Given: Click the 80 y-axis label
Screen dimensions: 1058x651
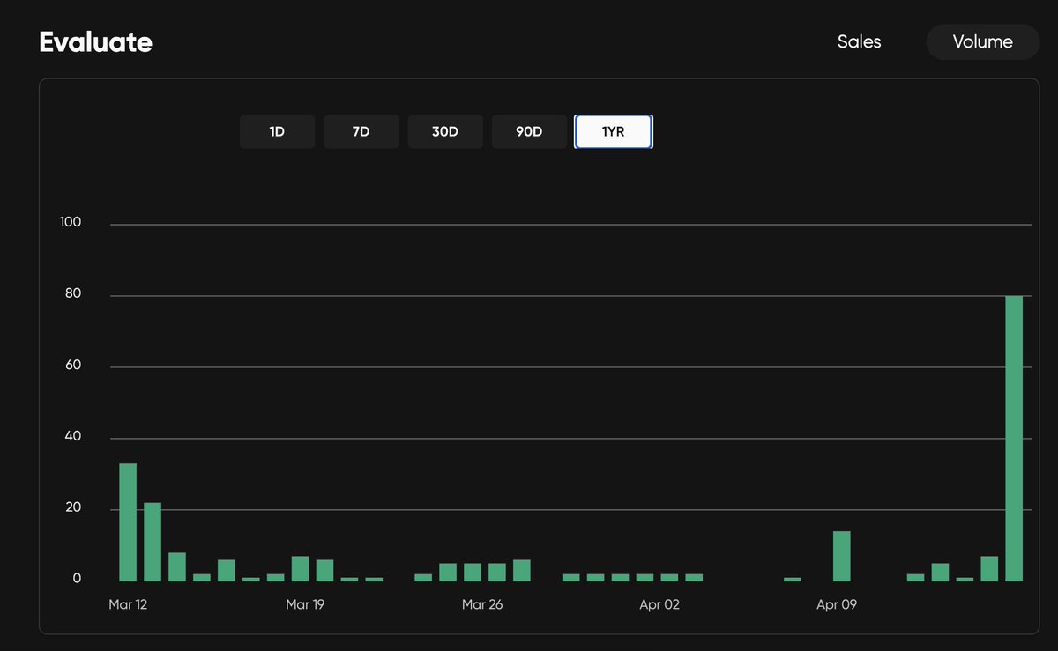Looking at the screenshot, I should [x=73, y=293].
